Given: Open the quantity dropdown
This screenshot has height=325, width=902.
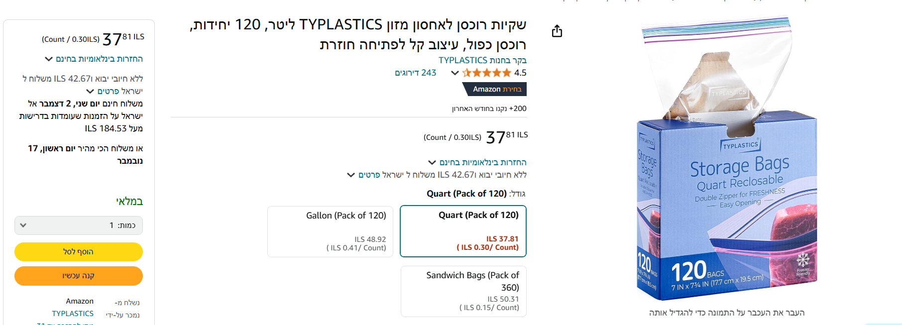Looking at the screenshot, I should (x=79, y=225).
